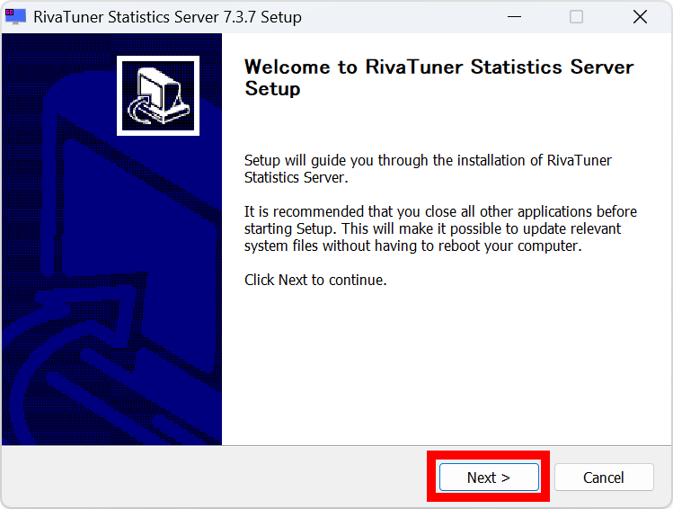This screenshot has height=509, width=673.
Task: Click the disabled maximize button
Action: (576, 16)
